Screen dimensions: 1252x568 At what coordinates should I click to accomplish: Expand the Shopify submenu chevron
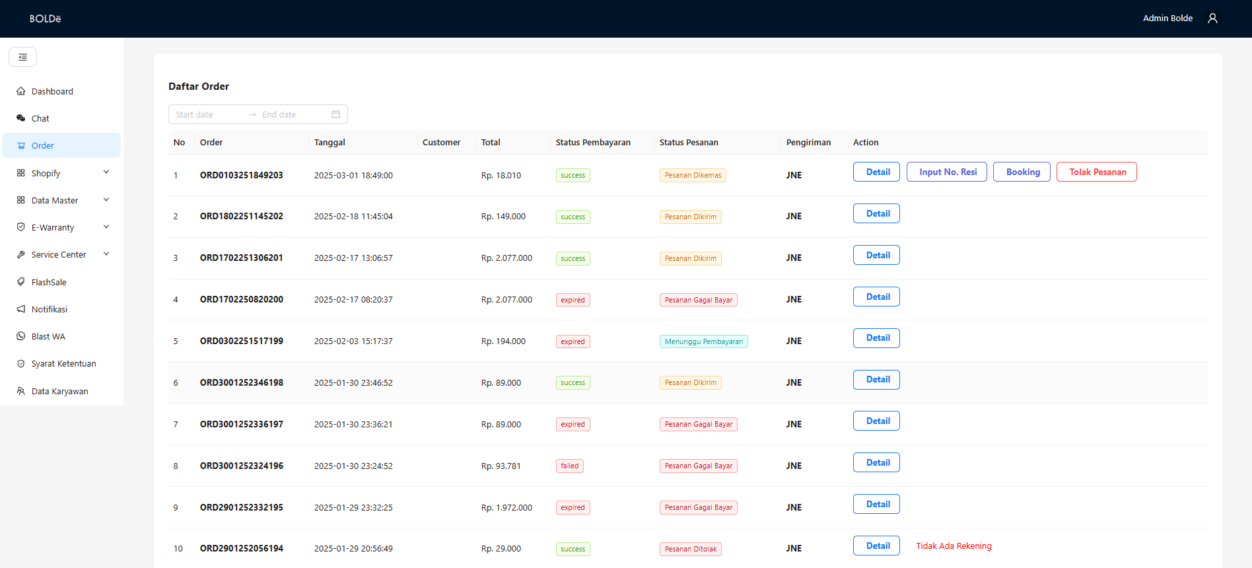(106, 172)
